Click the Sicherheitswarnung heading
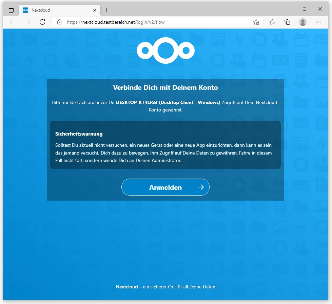The image size is (332, 304). point(79,134)
